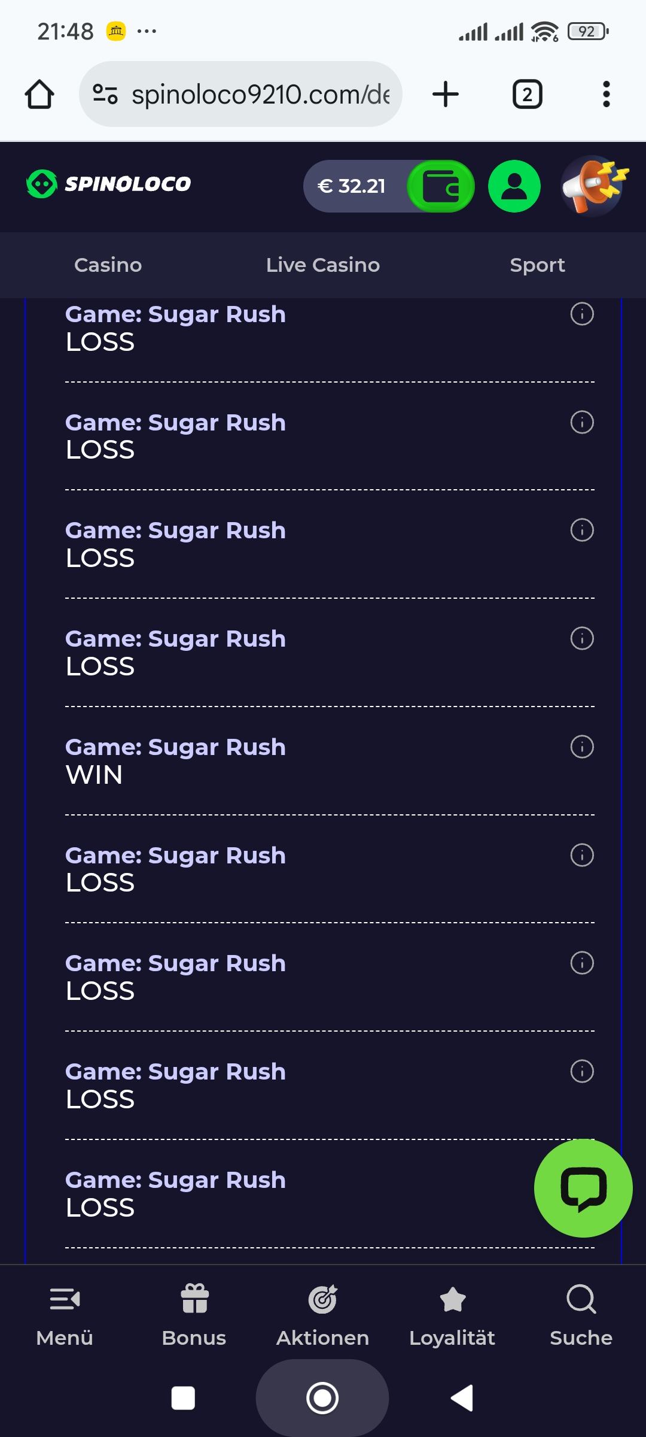Open Loyalität star icon
This screenshot has width=646, height=1437.
coord(452,1299)
